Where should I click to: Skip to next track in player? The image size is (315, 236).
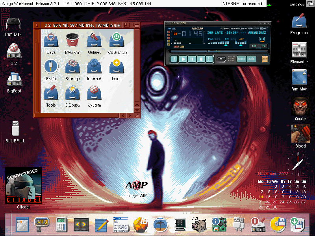pyautogui.click(x=209, y=59)
